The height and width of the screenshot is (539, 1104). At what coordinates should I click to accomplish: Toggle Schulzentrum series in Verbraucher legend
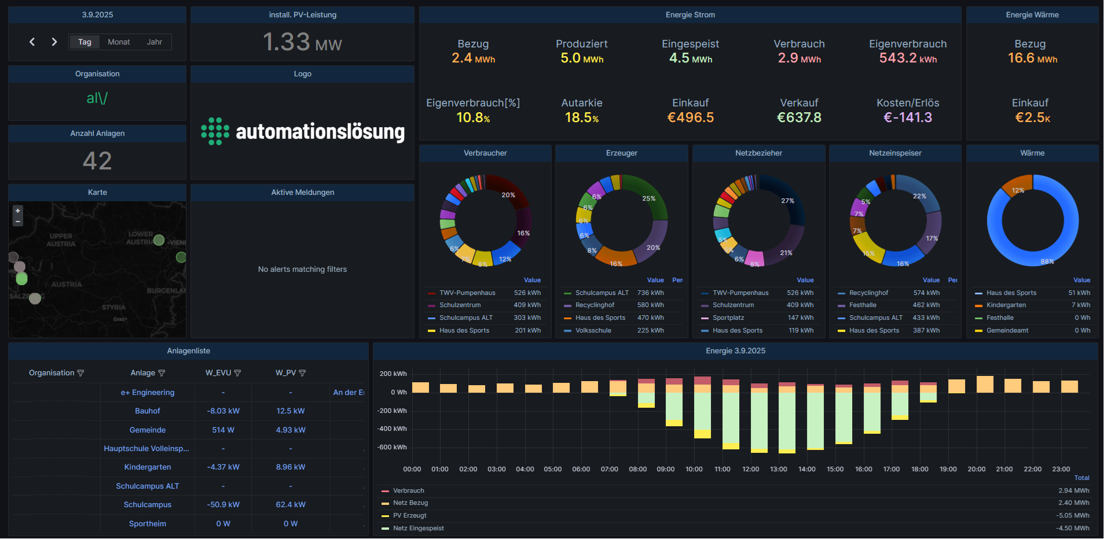pyautogui.click(x=460, y=305)
